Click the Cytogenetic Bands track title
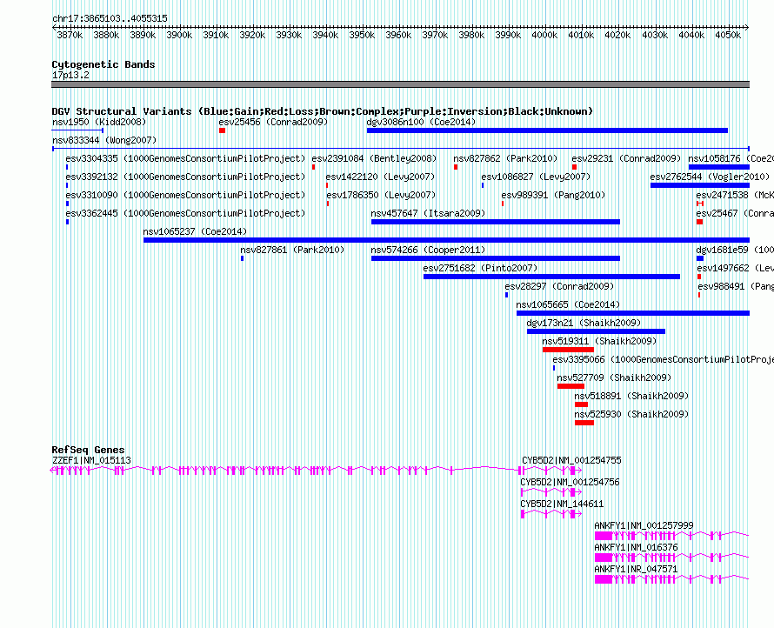The height and width of the screenshot is (628, 774). (x=103, y=64)
